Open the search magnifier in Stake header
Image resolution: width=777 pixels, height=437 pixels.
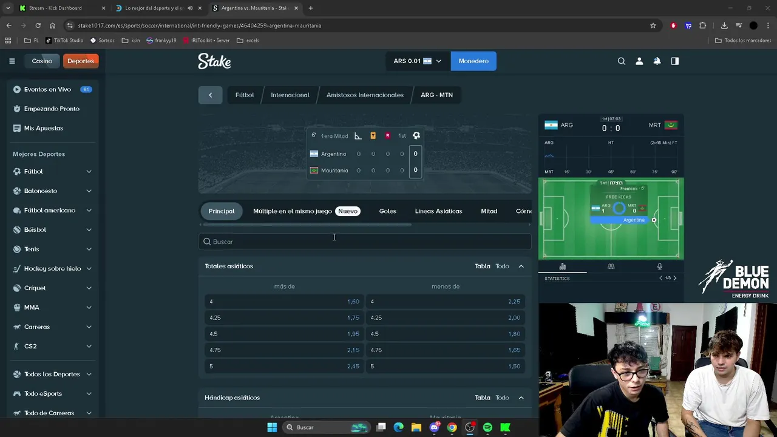pyautogui.click(x=621, y=61)
